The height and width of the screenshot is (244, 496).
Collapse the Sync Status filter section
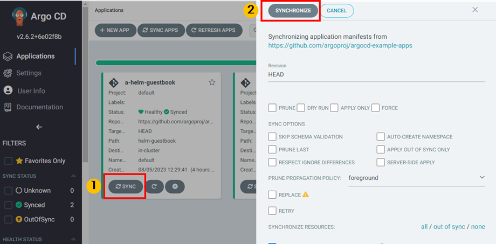[73, 176]
